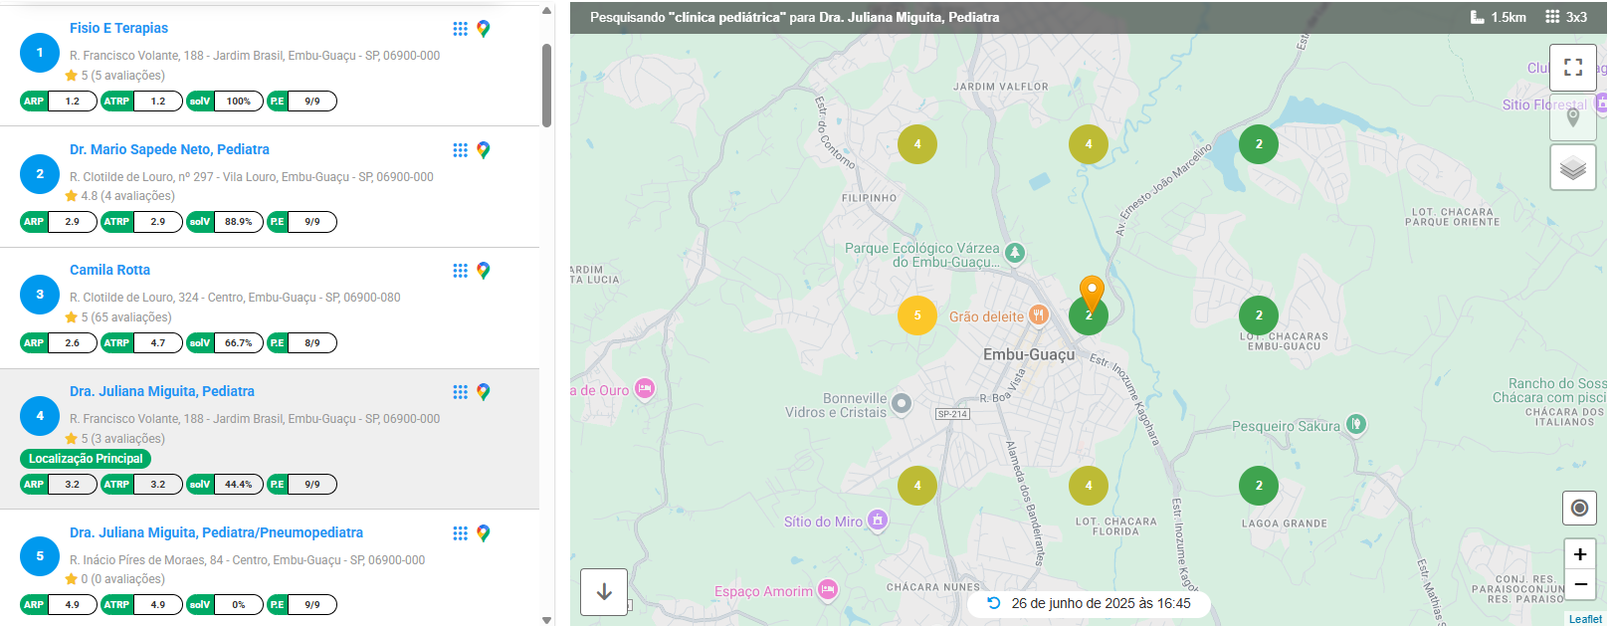Screen dimensions: 1612x626
Task: Click the download arrow button on map
Action: click(x=604, y=592)
